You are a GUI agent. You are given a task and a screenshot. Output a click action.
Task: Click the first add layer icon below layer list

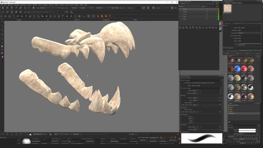pos(180,28)
